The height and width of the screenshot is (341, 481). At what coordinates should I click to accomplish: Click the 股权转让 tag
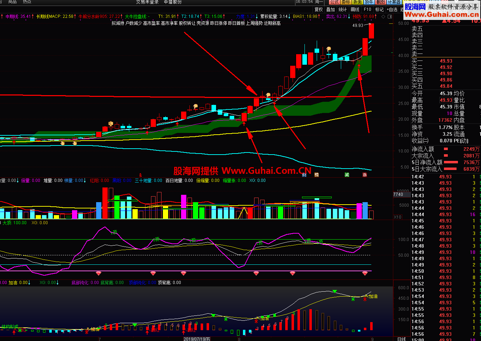pos(187,23)
